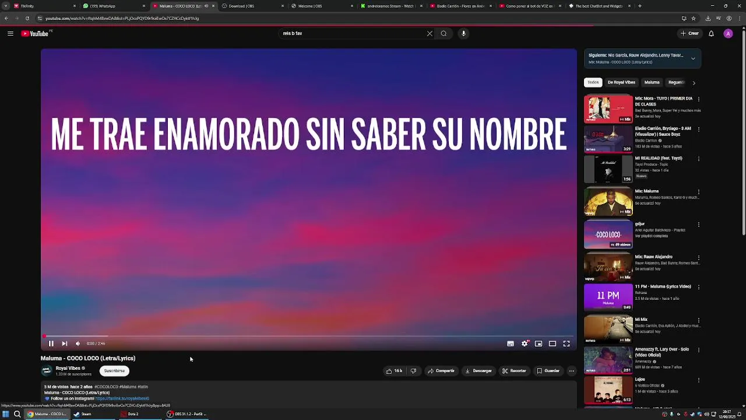
Task: Switch to the Welcome | OBS tab
Action: [322, 6]
